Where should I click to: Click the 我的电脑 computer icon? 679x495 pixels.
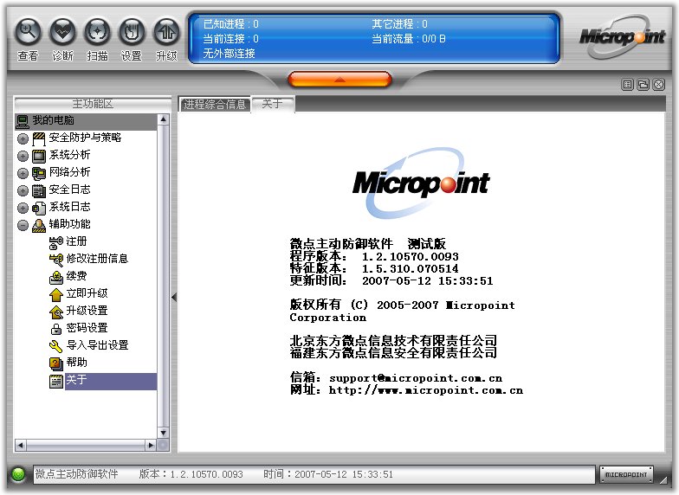(23, 121)
